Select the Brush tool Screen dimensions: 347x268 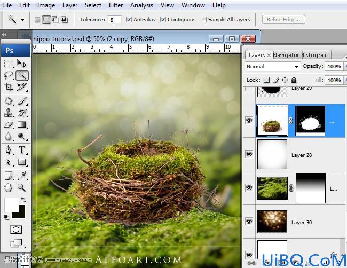pos(22,101)
